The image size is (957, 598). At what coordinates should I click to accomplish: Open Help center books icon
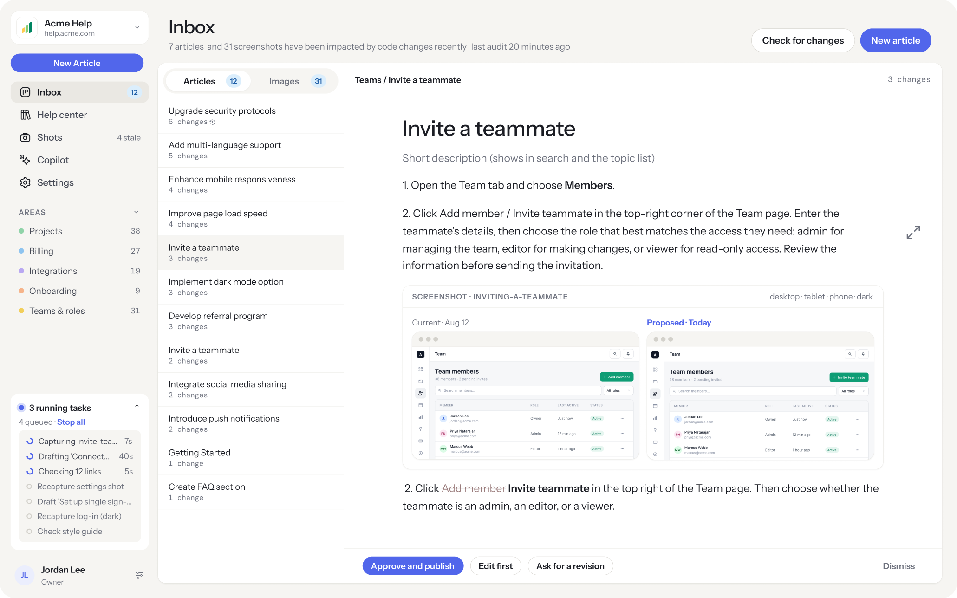tap(25, 115)
